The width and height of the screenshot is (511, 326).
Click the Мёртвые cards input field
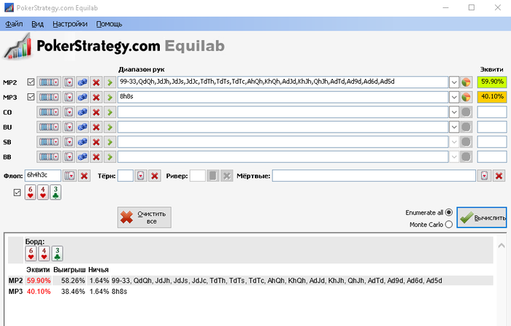(x=374, y=176)
